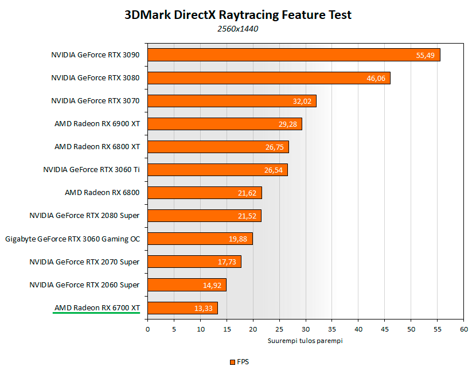Click the chart title 3DMark DirectX Raytracing Feature Test

pyautogui.click(x=238, y=15)
